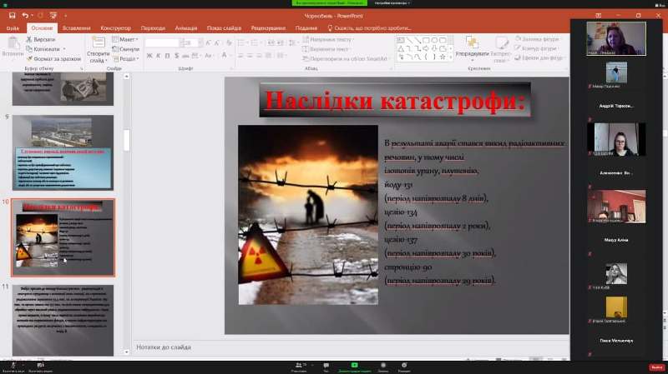The height and width of the screenshot is (374, 668).
Task: Align text left in paragraph group
Action: (x=240, y=56)
